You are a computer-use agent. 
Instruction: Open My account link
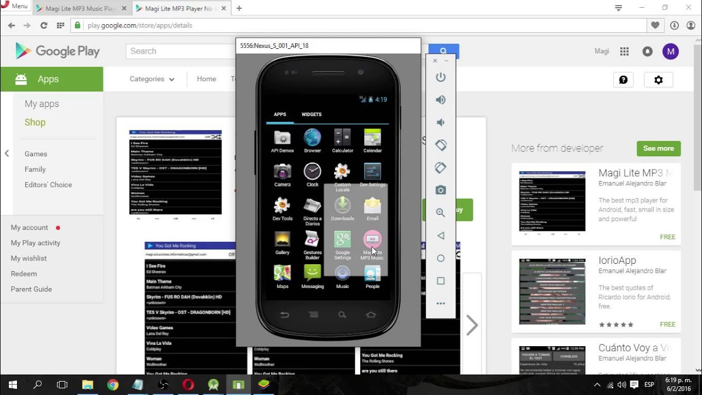[30, 228]
